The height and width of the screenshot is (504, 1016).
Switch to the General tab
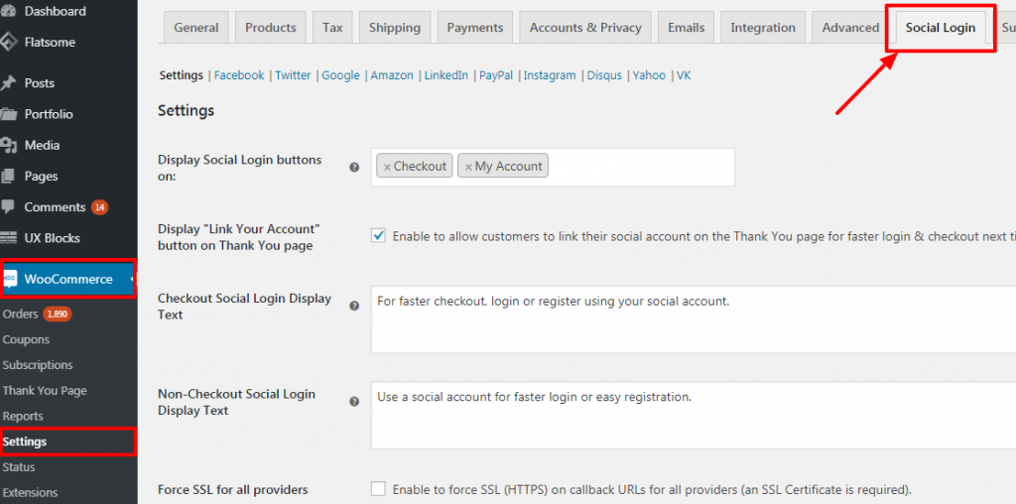click(x=196, y=27)
